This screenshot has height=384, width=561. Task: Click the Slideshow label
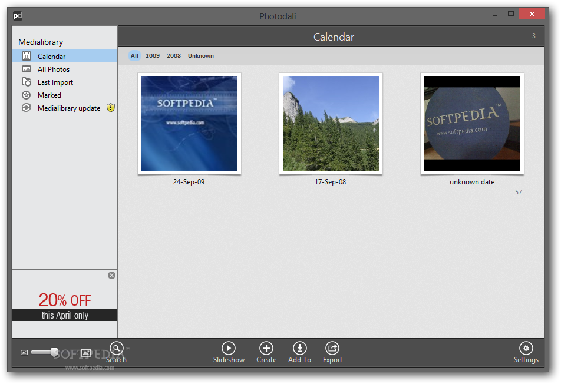coord(229,360)
